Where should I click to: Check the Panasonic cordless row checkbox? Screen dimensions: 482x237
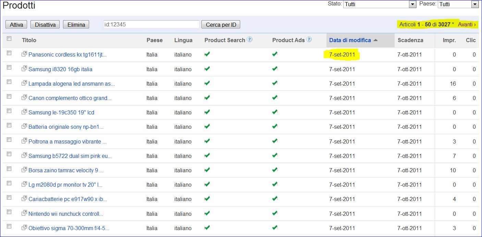pos(9,53)
